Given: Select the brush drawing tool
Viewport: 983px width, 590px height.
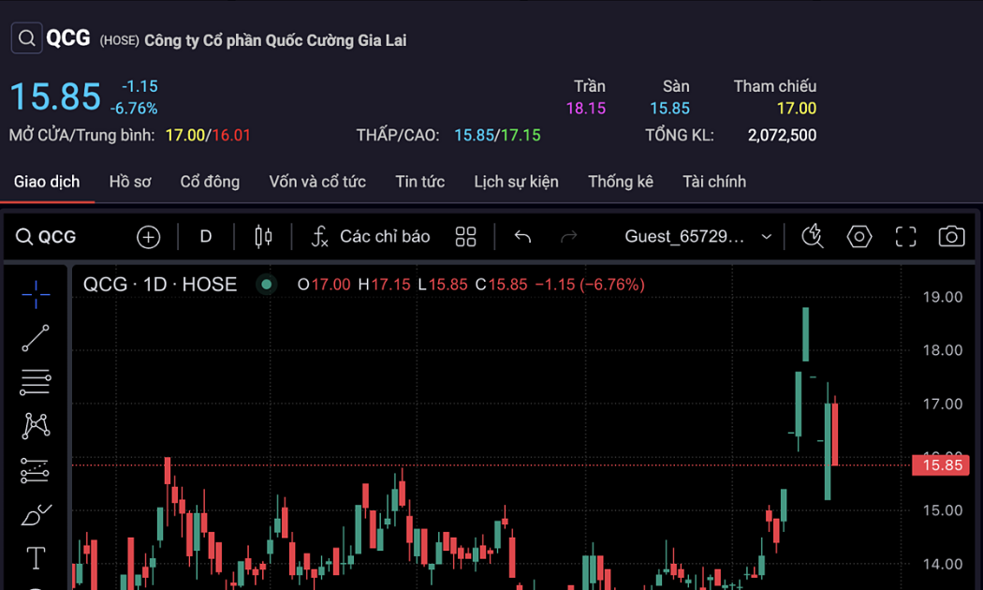Looking at the screenshot, I should [36, 515].
